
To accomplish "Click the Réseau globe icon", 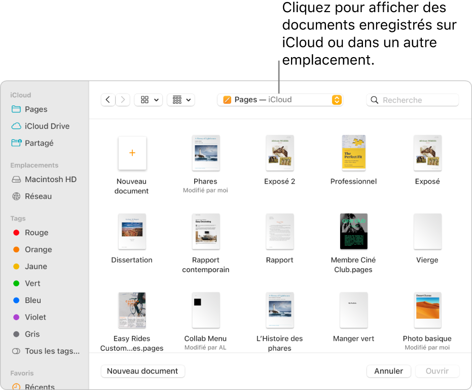I will tap(16, 196).
